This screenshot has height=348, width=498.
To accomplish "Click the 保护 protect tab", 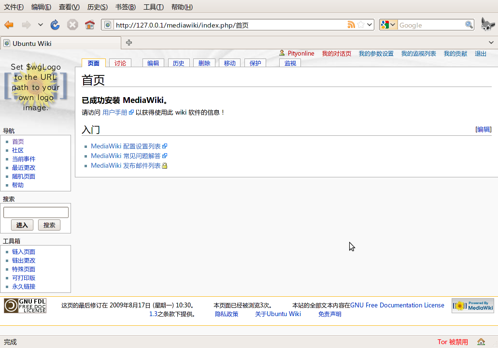I will pyautogui.click(x=256, y=63).
